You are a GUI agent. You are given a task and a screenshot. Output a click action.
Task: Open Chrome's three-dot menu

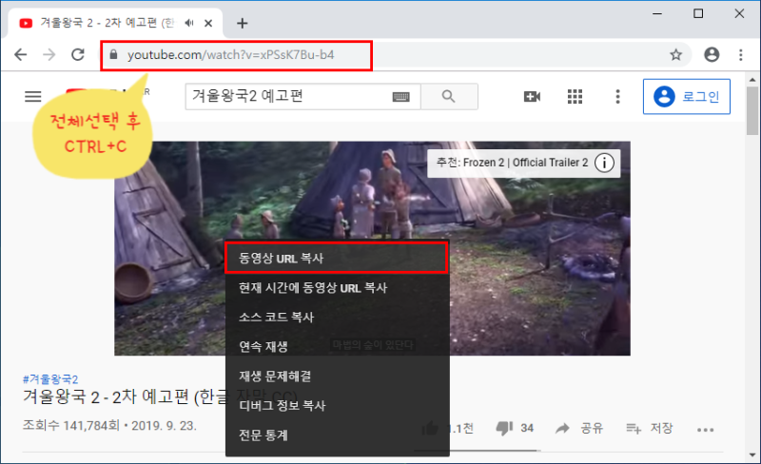pyautogui.click(x=741, y=55)
